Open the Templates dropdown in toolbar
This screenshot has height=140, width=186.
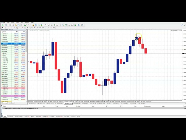coord(83,25)
